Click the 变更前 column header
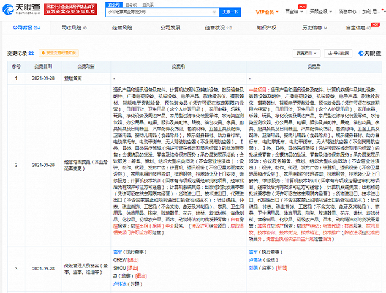 tap(178, 66)
